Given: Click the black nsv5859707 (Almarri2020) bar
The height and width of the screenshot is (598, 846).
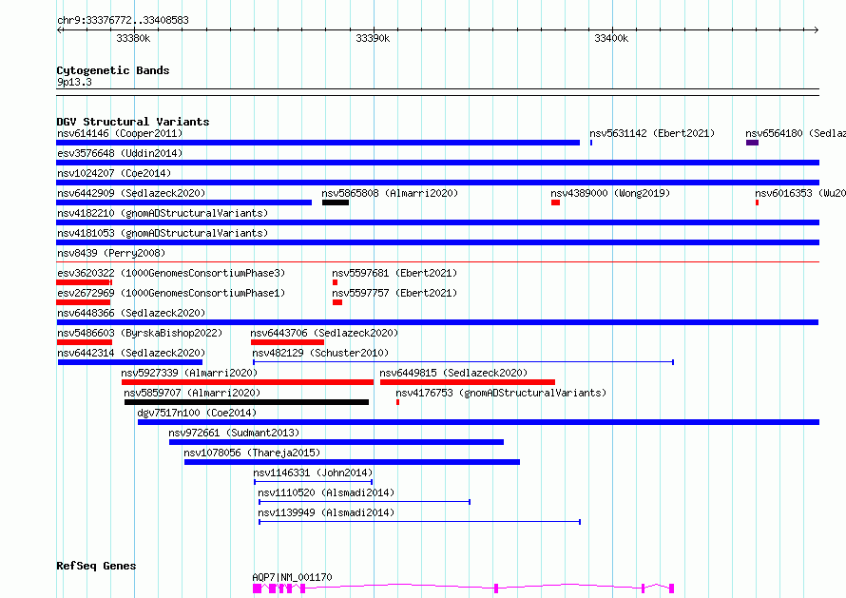Looking at the screenshot, I should [x=246, y=402].
